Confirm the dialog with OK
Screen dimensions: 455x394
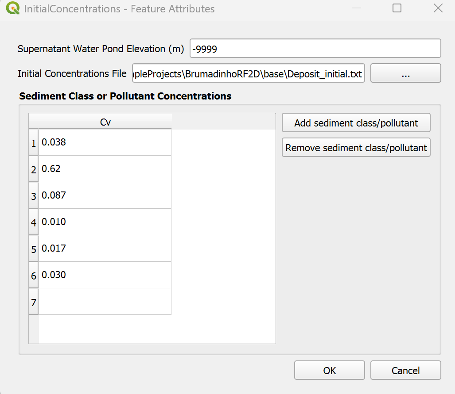(329, 371)
